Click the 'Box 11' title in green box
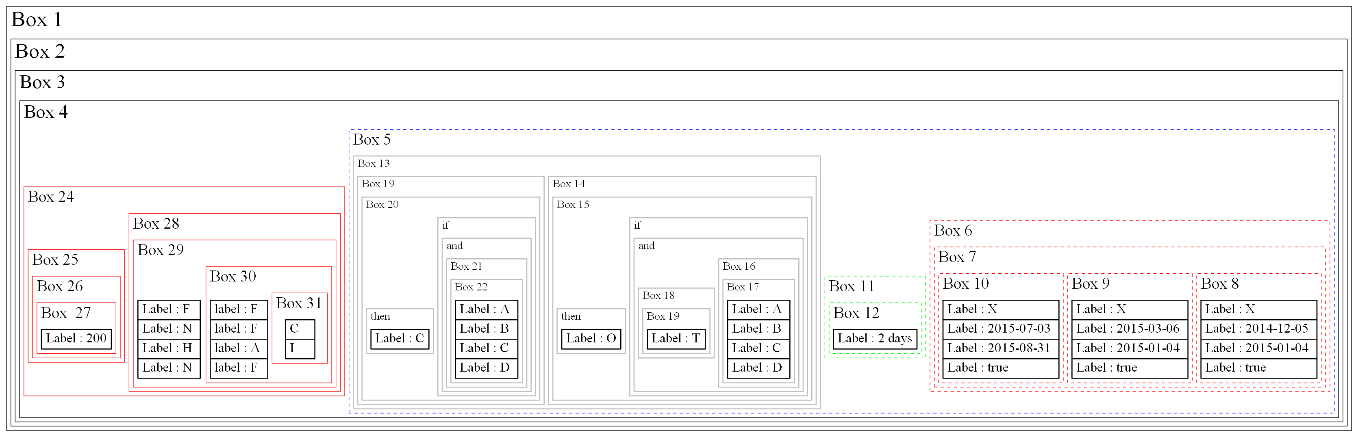This screenshot has height=437, width=1358. pyautogui.click(x=852, y=286)
